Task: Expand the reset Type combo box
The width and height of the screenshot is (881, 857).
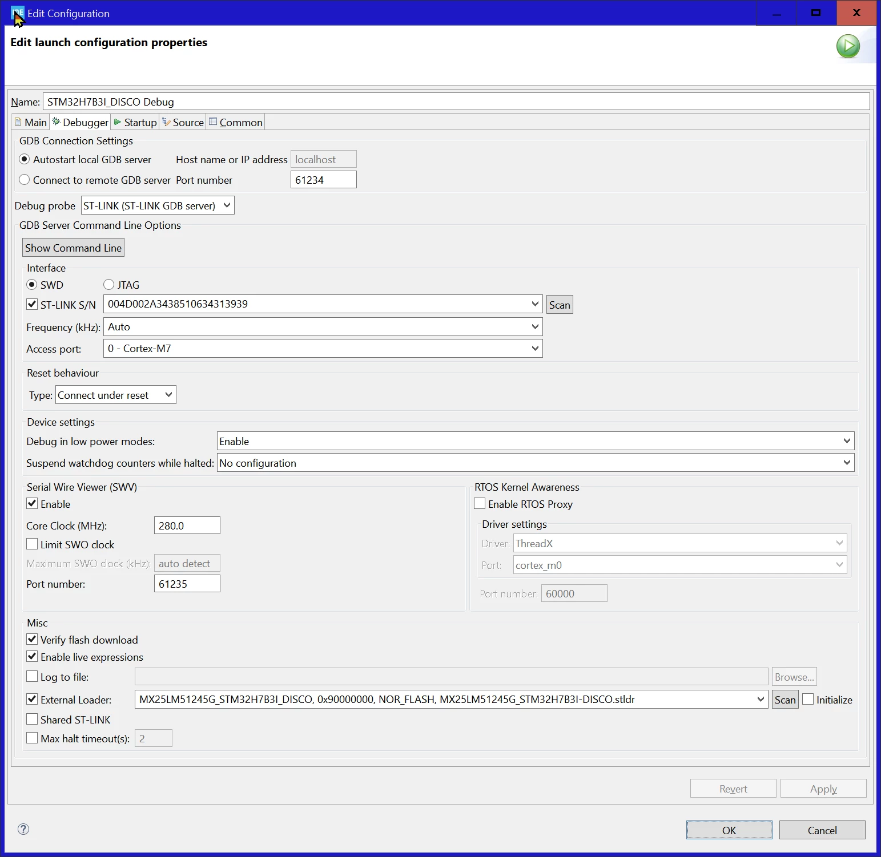Action: [x=116, y=395]
